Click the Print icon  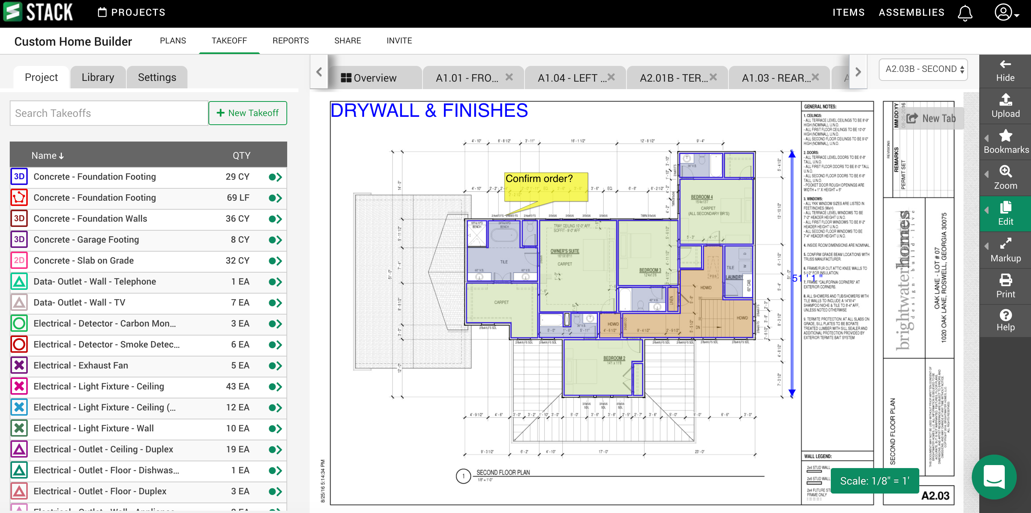tap(1005, 286)
